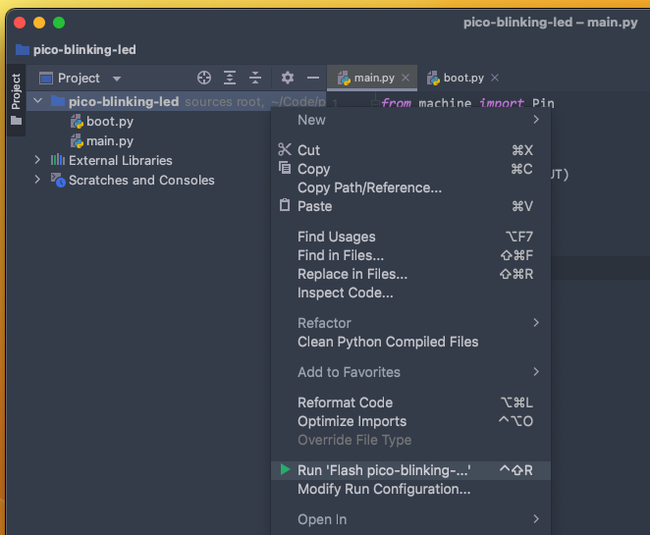Close the main.py editor tab
This screenshot has width=650, height=535.
406,78
